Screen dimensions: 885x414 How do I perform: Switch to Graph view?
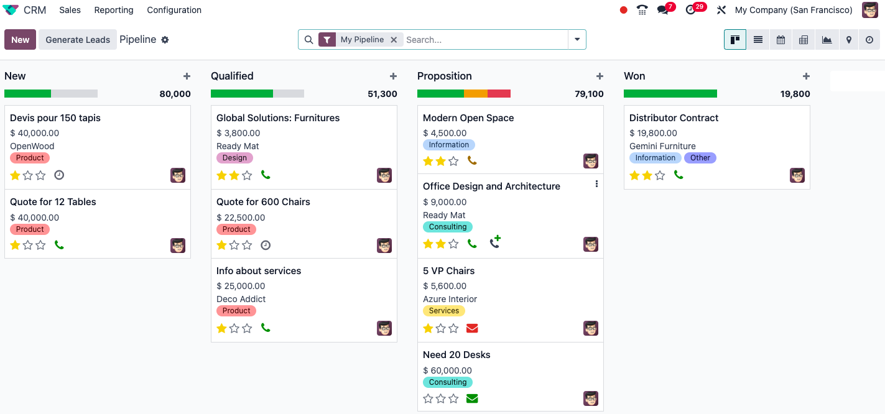827,40
